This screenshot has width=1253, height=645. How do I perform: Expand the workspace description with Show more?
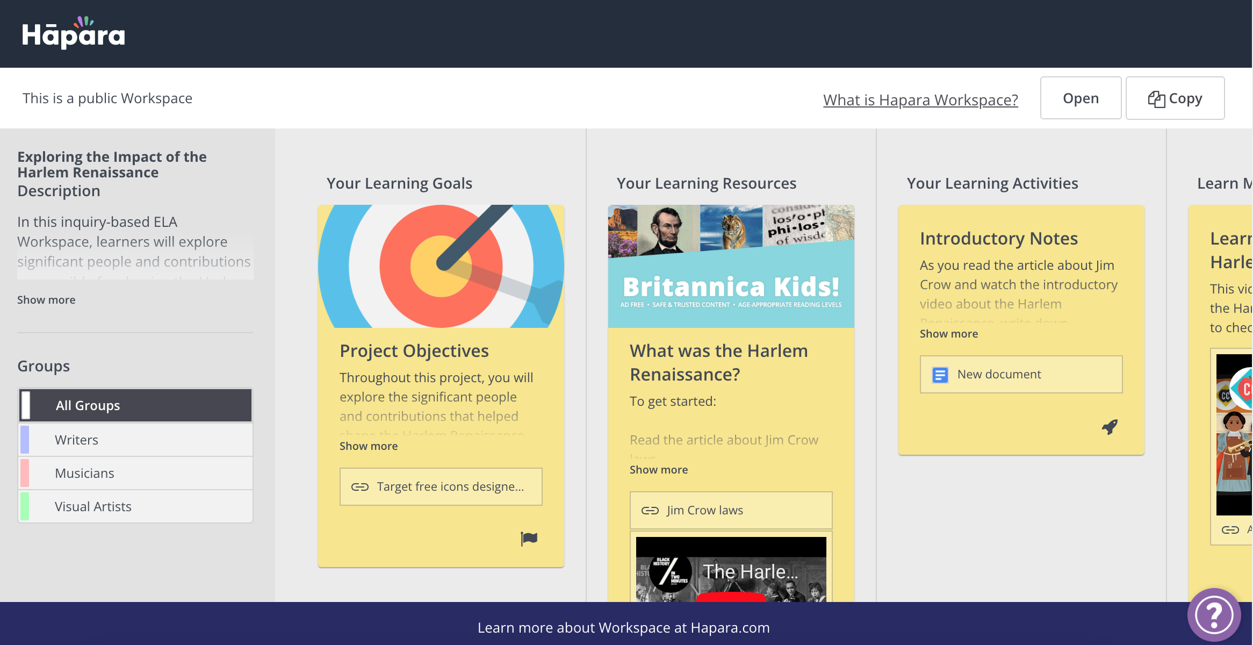[x=46, y=300]
